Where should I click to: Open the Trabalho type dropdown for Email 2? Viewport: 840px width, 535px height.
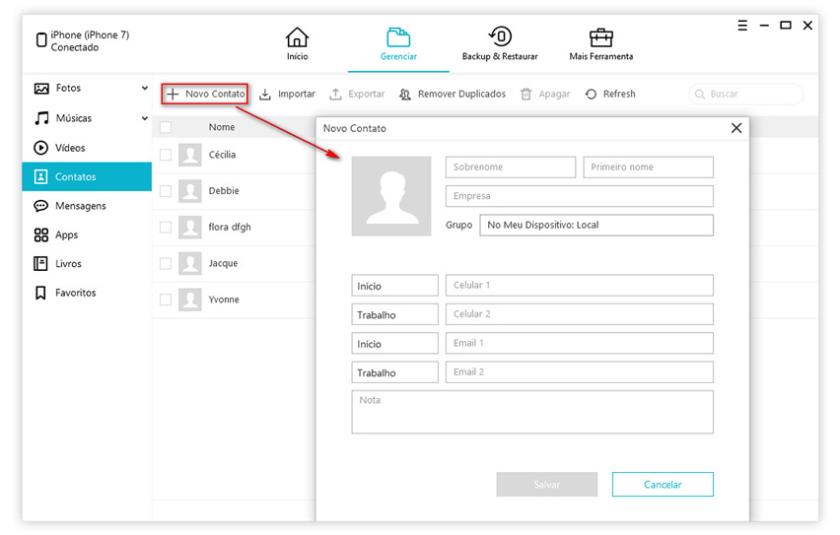[x=394, y=372]
